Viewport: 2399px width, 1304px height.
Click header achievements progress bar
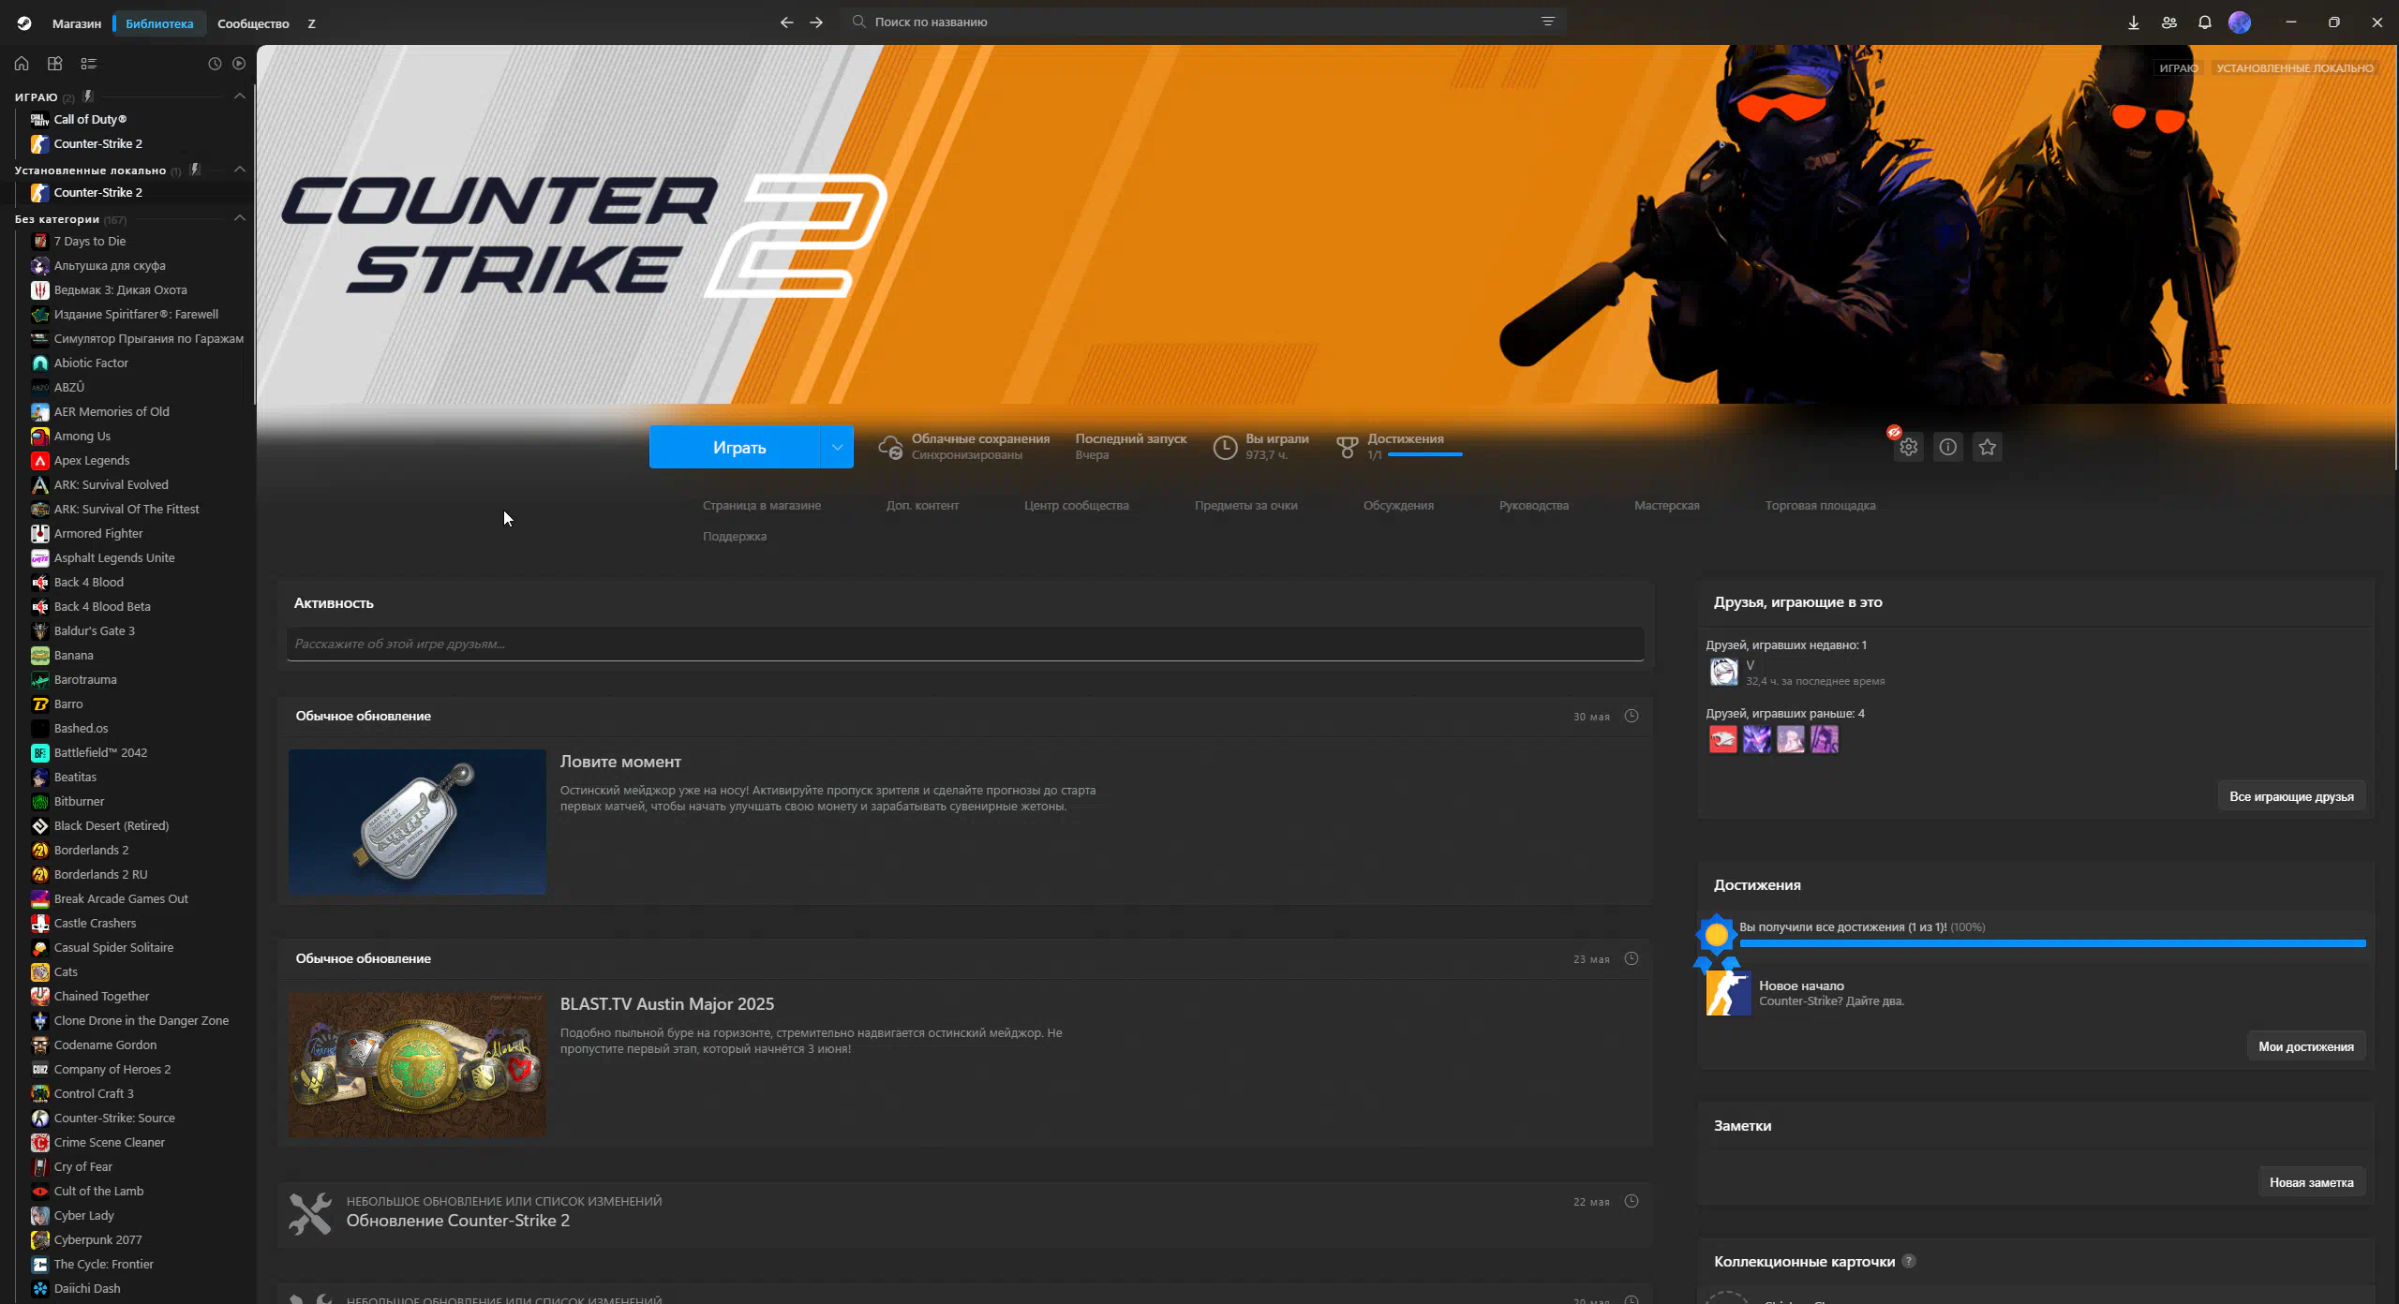1424,454
